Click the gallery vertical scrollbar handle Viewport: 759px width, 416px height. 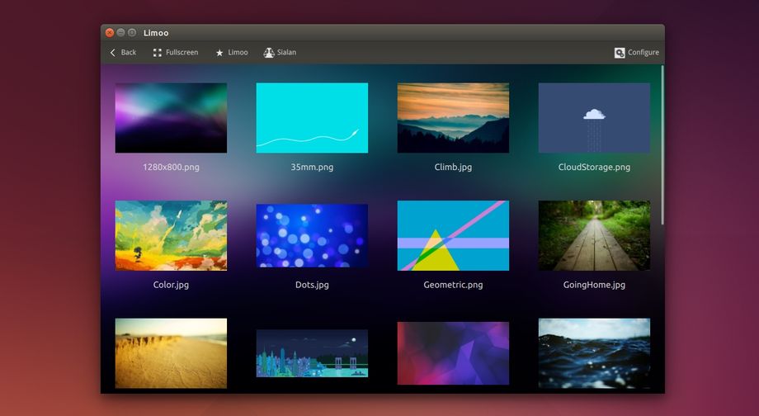tap(662, 144)
